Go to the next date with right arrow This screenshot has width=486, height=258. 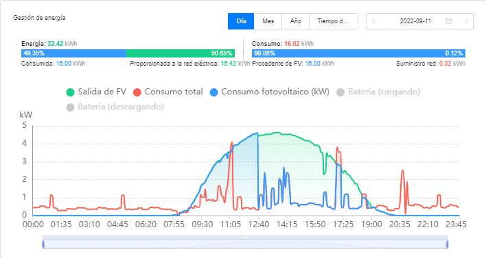pyautogui.click(x=466, y=21)
